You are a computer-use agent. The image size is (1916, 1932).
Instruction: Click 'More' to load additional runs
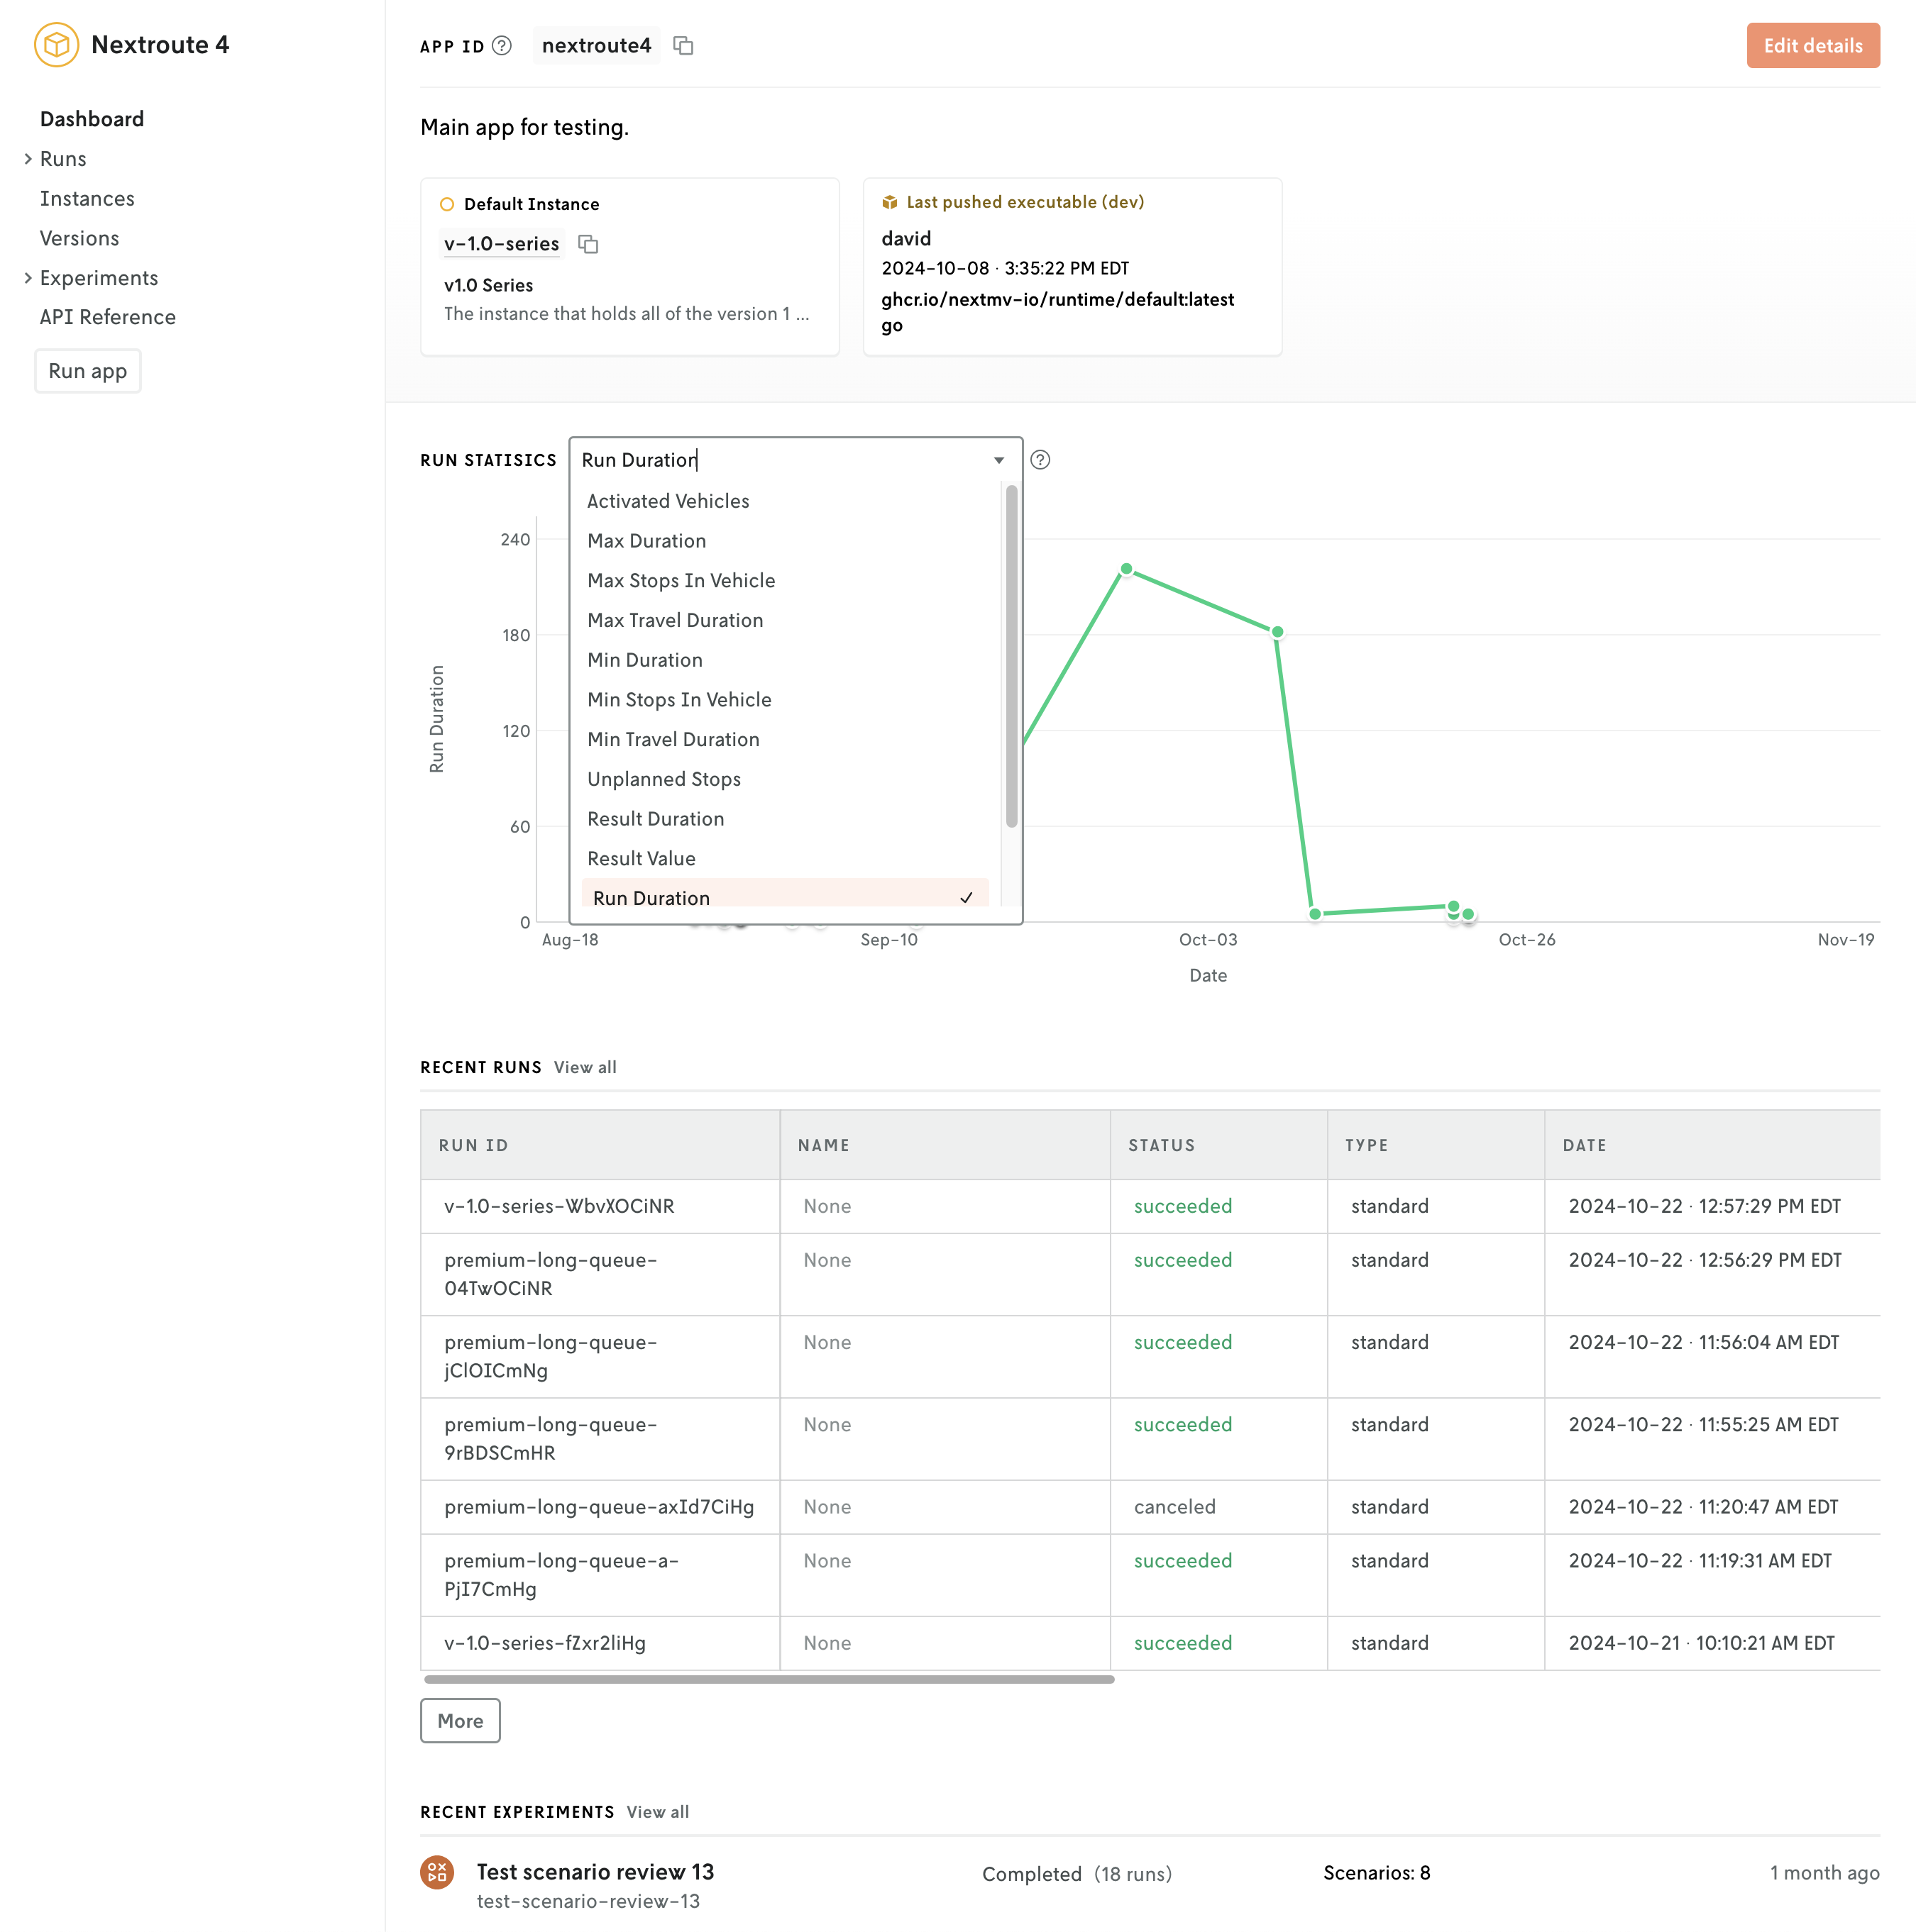point(460,1720)
